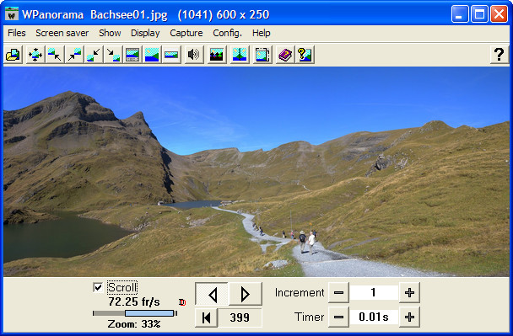Image resolution: width=513 pixels, height=336 pixels.
Task: Click the small red indicator near fr/s
Action: 182,302
